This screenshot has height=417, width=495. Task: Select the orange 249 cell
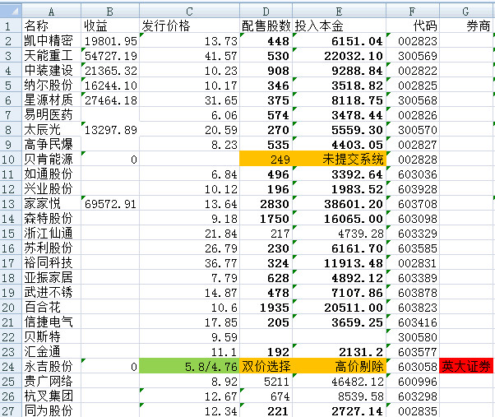[266, 159]
